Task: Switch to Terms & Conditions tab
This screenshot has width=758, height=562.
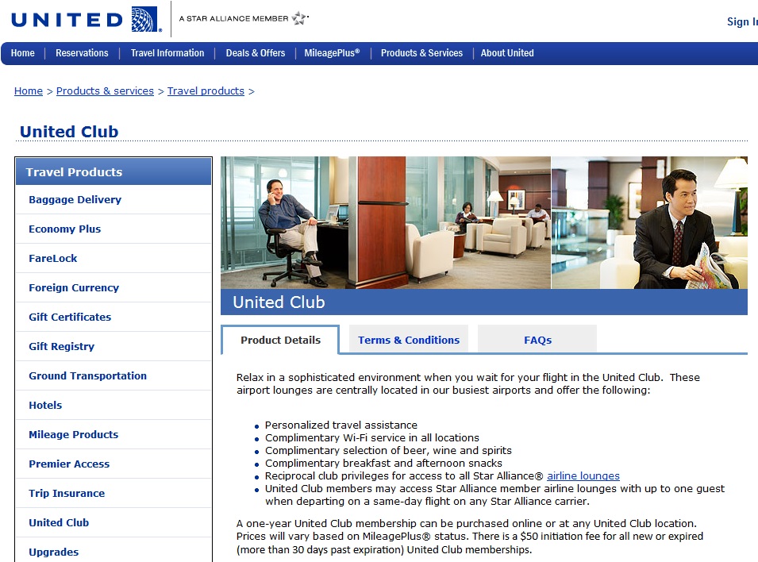Action: click(x=409, y=340)
